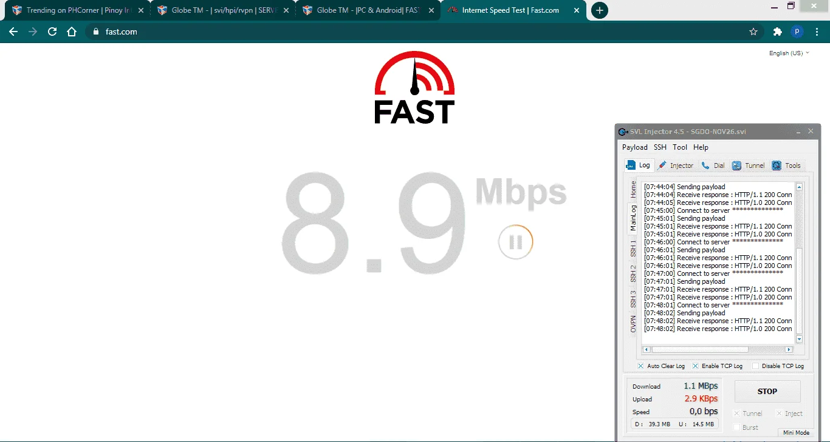Switch to Globe TM PC & Android tab
The height and width of the screenshot is (442, 830).
(x=367, y=10)
